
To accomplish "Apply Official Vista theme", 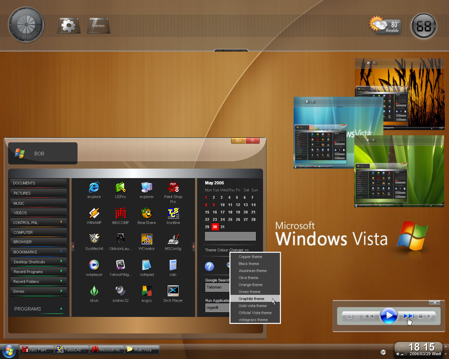I will tap(255, 313).
